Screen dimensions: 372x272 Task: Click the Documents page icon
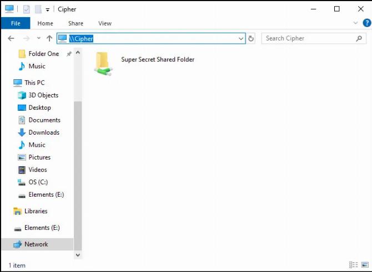22,120
